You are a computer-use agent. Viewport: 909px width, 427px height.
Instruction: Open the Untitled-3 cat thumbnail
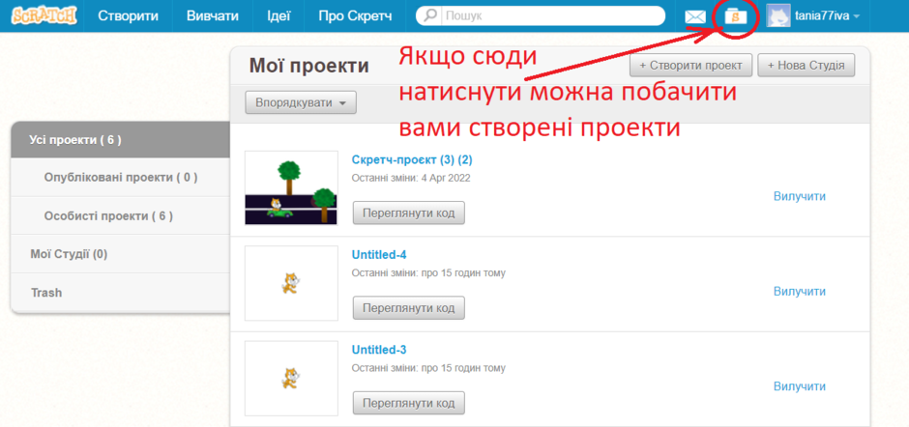click(x=291, y=379)
